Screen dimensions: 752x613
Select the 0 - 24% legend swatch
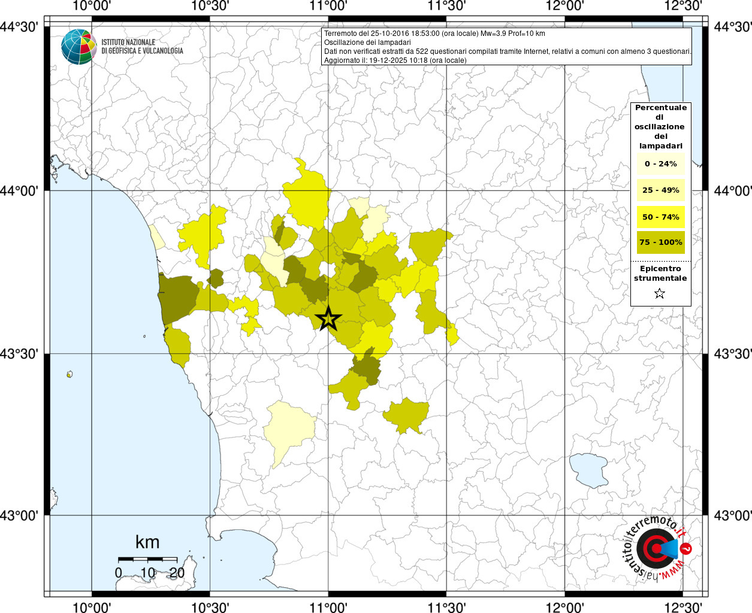tap(660, 164)
